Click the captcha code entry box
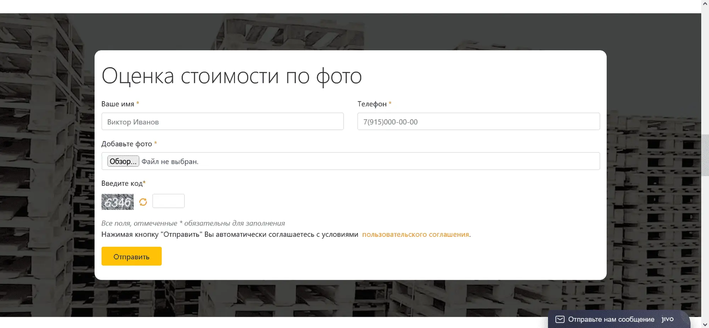The width and height of the screenshot is (709, 328). coord(168,201)
